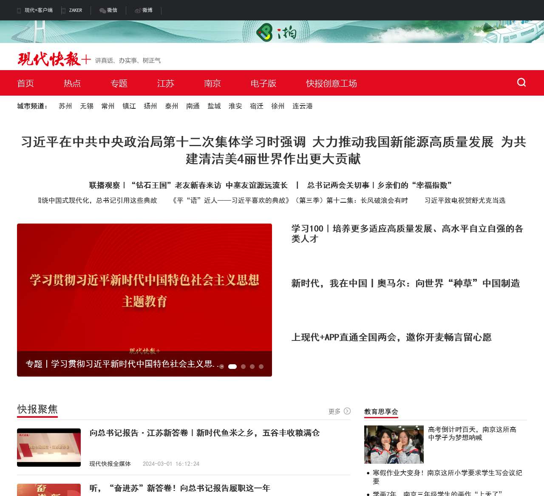Open 向总书记报告·江苏新答卷 鱼米之乡 article

pyautogui.click(x=204, y=433)
